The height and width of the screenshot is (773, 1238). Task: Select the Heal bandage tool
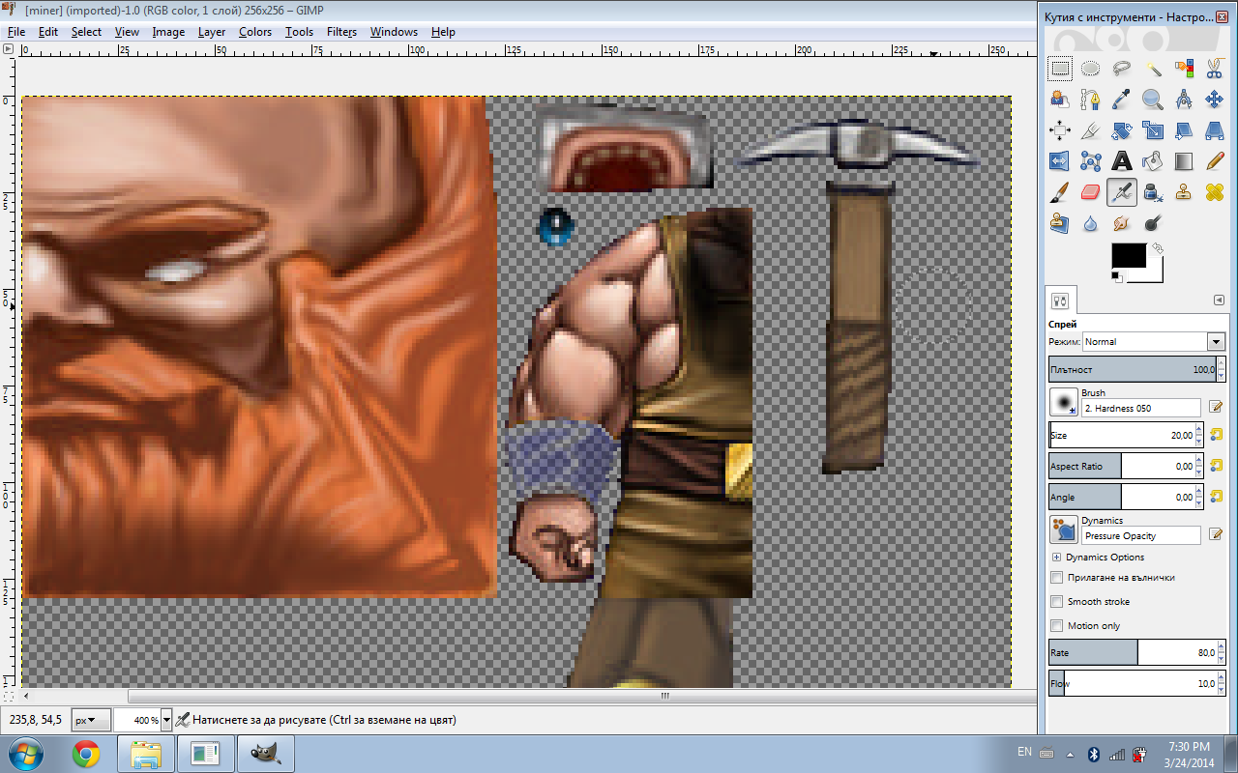[1215, 192]
